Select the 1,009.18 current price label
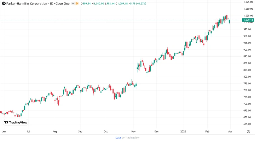Viewport: 255px width, 141px height. coord(248,20)
